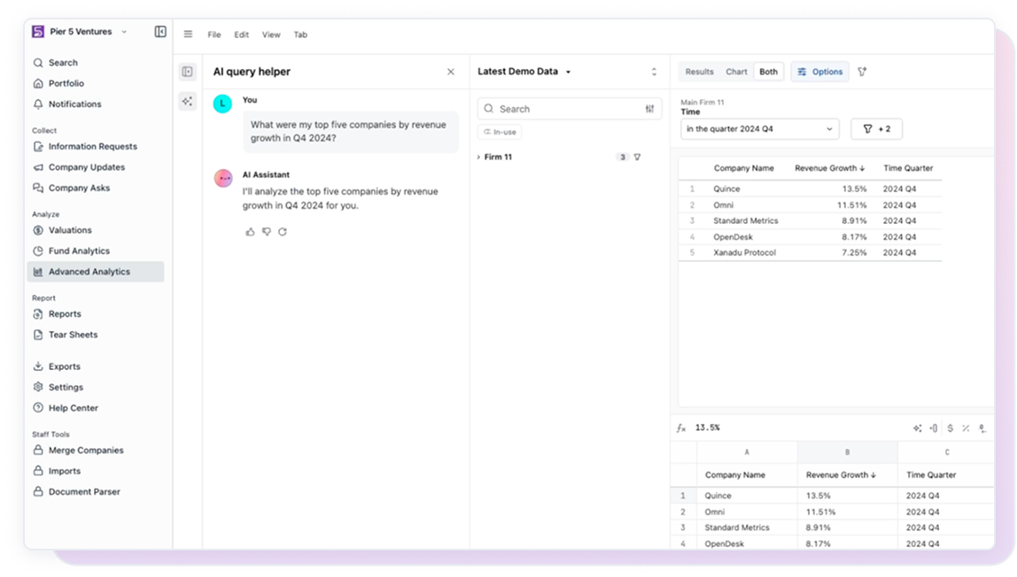This screenshot has width=1017, height=577.
Task: Open Fund Analytics in sidebar
Action: point(79,251)
